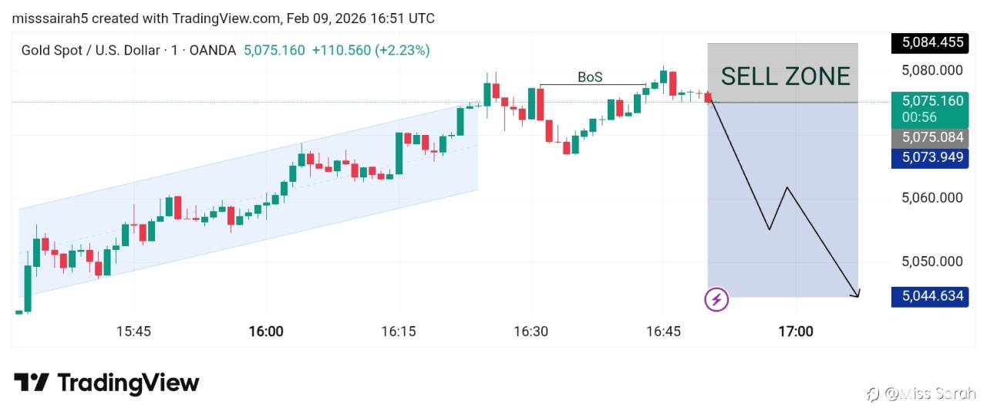987x418 pixels.
Task: Click the Gold Spot / U.S. Dollar title
Action: (88, 50)
